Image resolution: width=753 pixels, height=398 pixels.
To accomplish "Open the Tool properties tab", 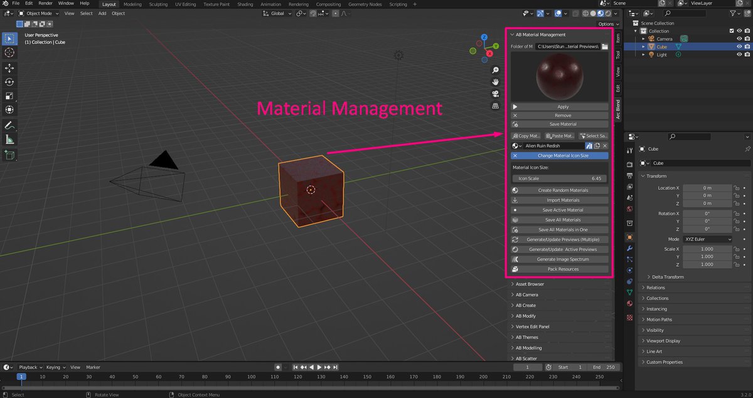I will pos(630,149).
